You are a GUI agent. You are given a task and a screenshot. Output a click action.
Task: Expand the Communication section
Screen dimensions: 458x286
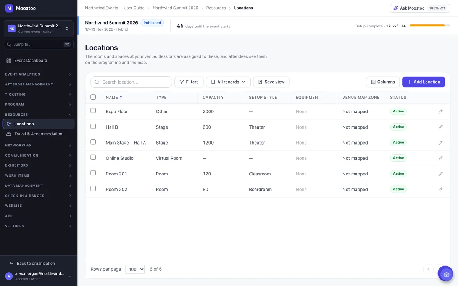pos(39,156)
